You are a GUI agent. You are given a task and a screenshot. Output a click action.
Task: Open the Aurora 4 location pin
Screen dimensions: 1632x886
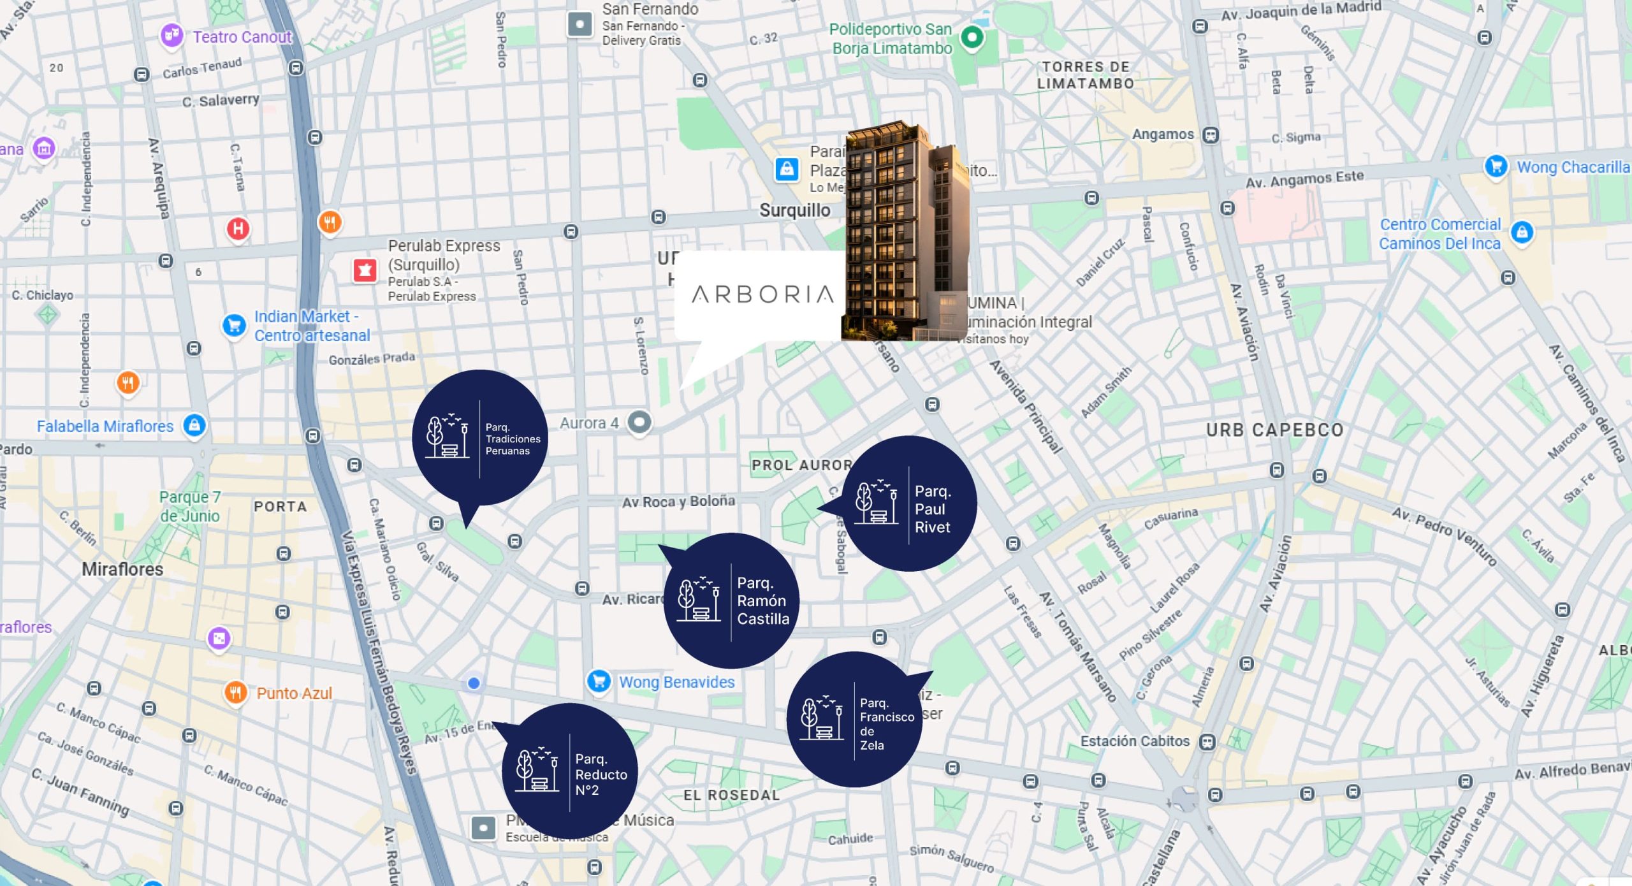coord(639,421)
